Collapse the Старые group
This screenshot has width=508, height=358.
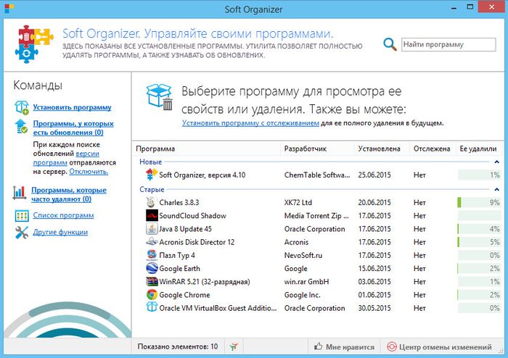click(496, 190)
